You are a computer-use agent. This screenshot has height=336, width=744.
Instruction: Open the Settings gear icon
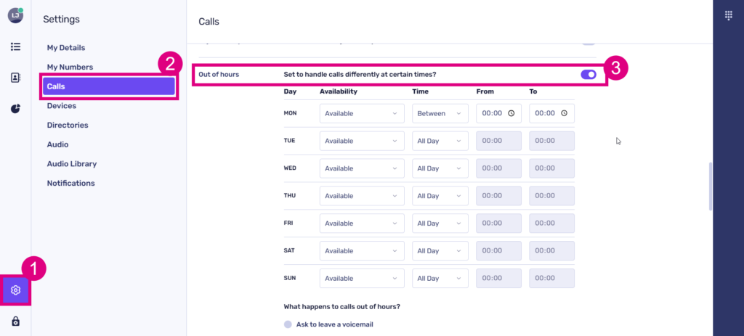15,290
